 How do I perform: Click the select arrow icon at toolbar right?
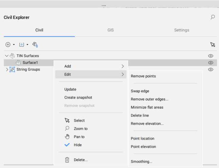pos(213,44)
